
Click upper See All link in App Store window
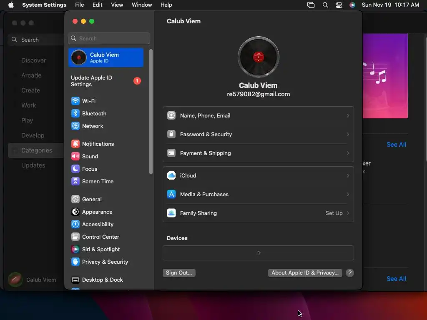(x=396, y=145)
